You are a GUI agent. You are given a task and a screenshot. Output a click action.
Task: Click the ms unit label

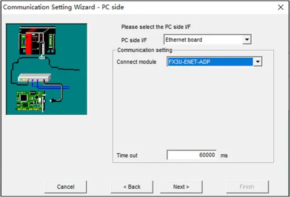pos(224,155)
